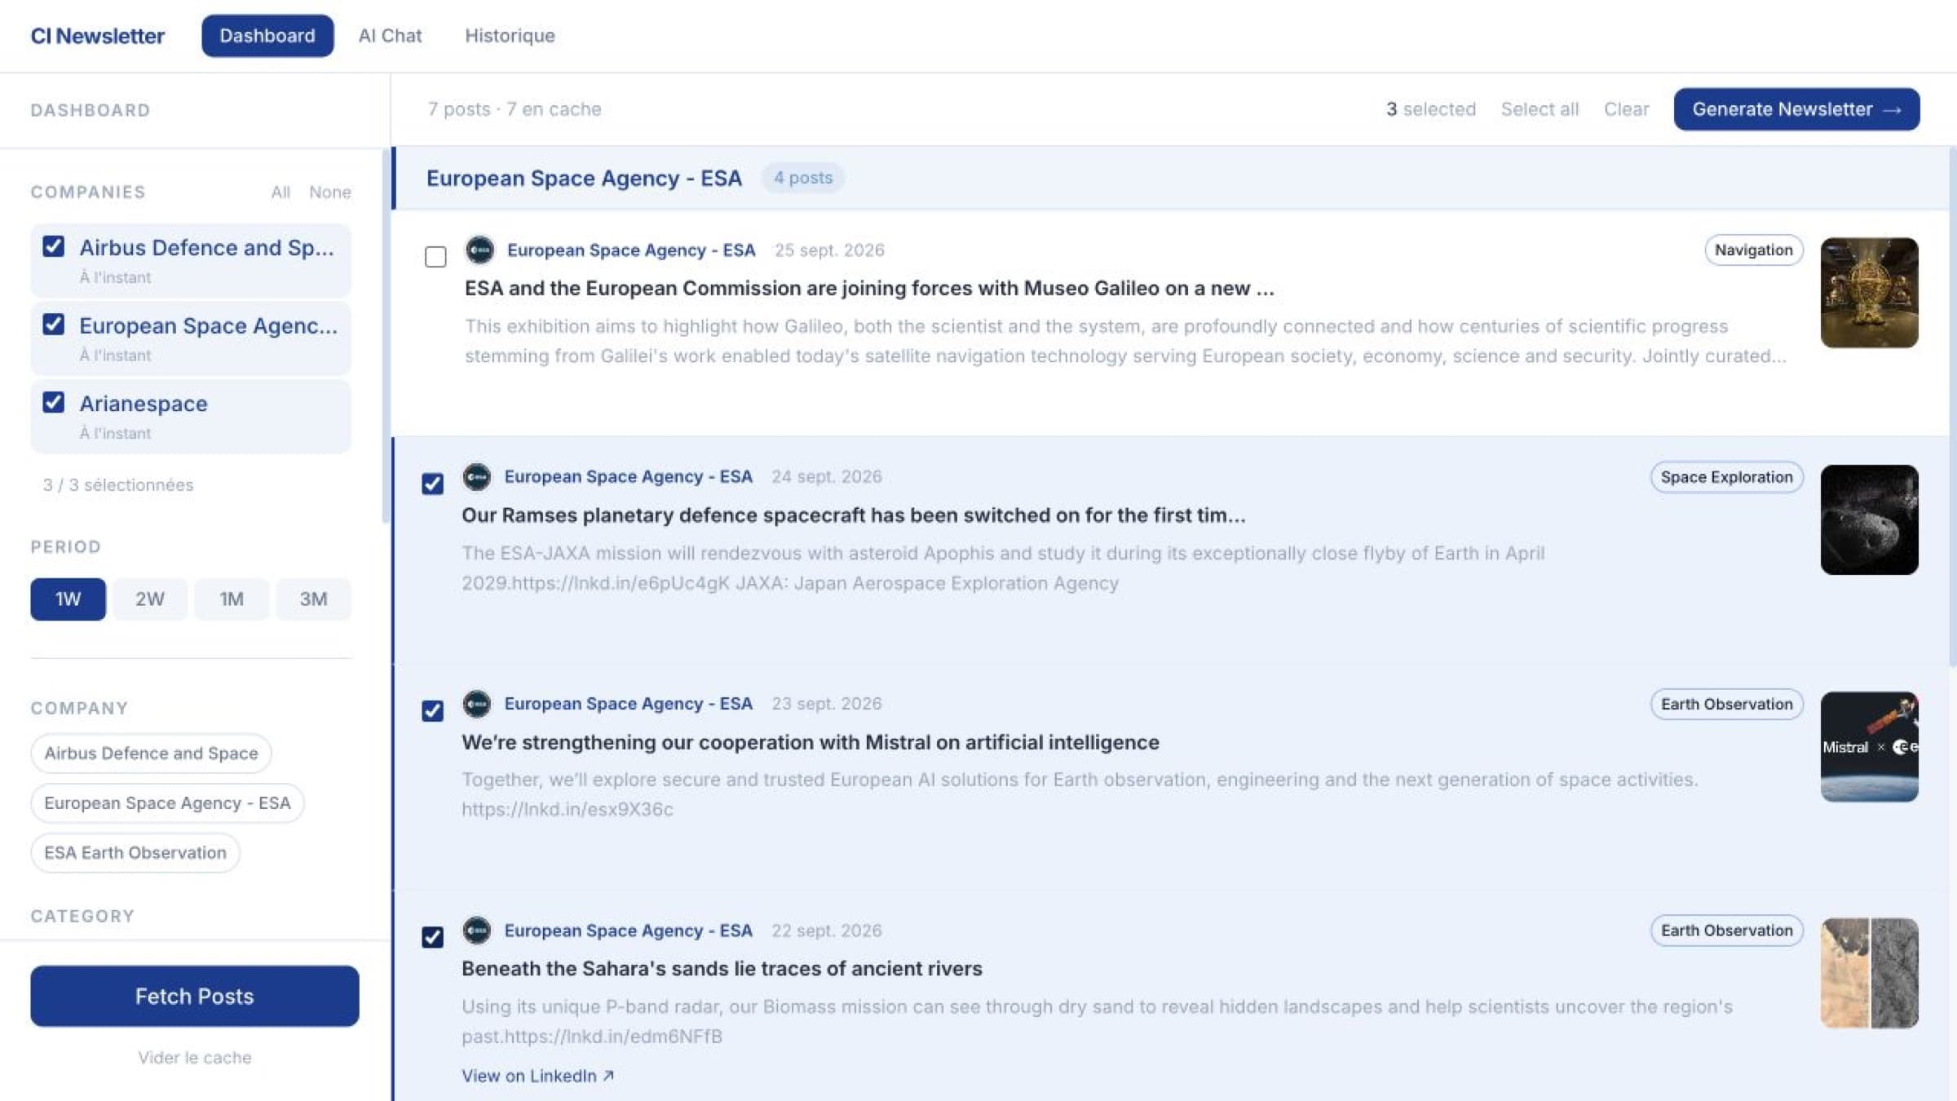
Task: Uncheck the Airbus Defence and Space company
Action: [x=54, y=246]
